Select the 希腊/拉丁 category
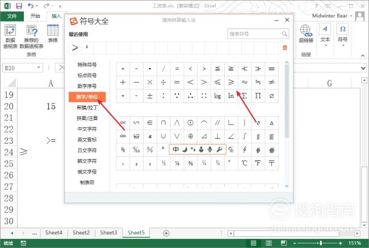The width and height of the screenshot is (369, 248). (x=87, y=108)
